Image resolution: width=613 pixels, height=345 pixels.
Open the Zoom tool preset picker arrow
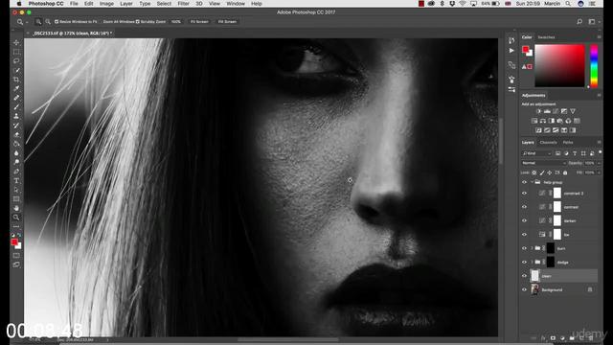coord(27,22)
